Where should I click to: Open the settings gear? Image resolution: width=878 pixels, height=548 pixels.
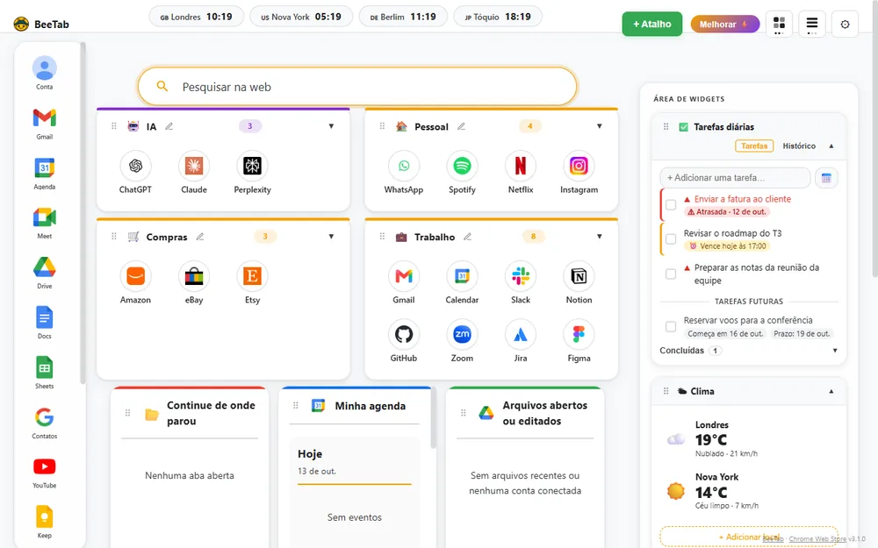845,24
